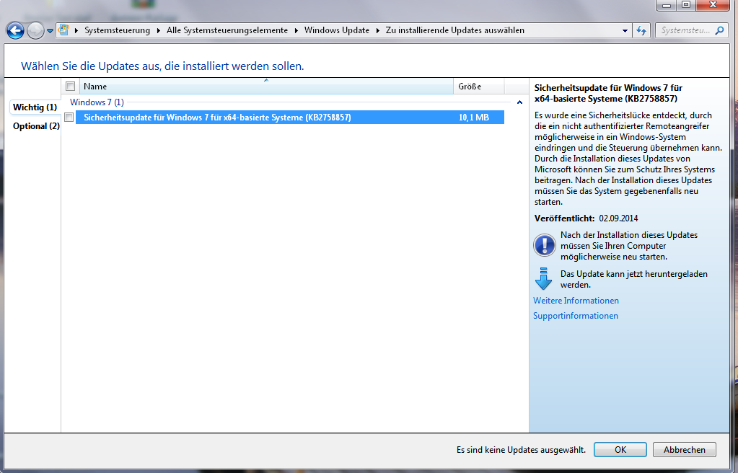Click Zu installierende Updates auswählen breadcrumb
The height and width of the screenshot is (473, 738).
coord(454,30)
